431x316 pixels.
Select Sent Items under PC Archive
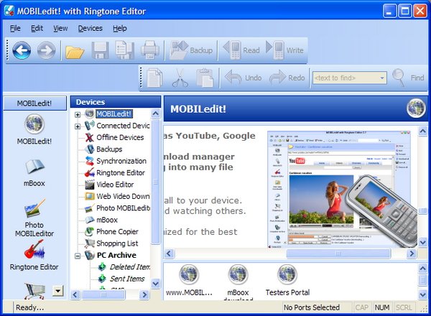point(127,279)
